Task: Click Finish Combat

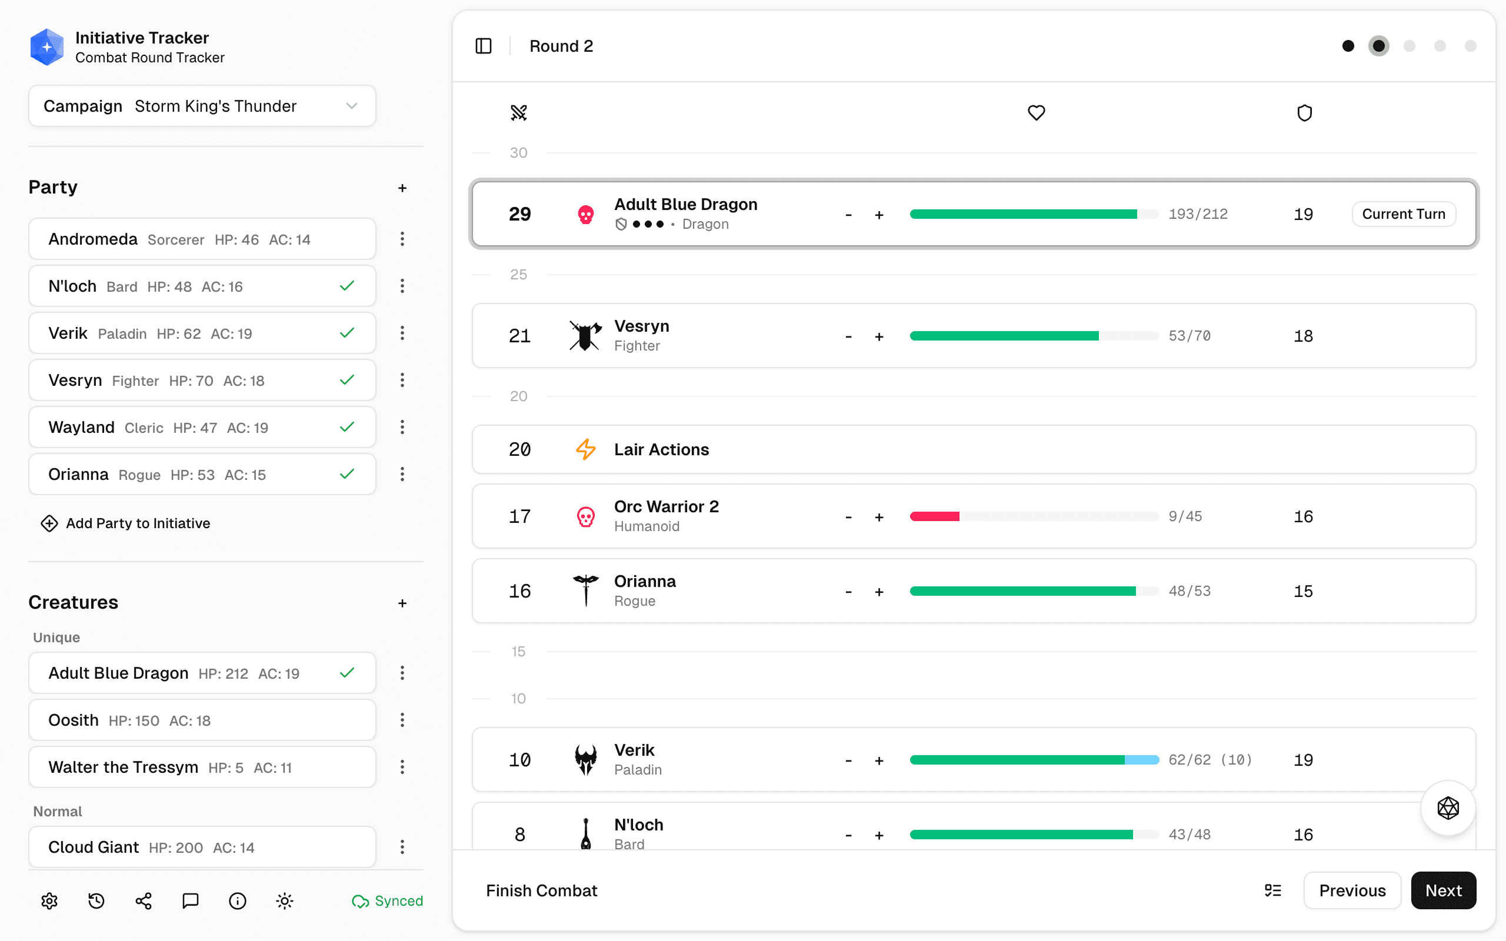Action: pos(541,890)
